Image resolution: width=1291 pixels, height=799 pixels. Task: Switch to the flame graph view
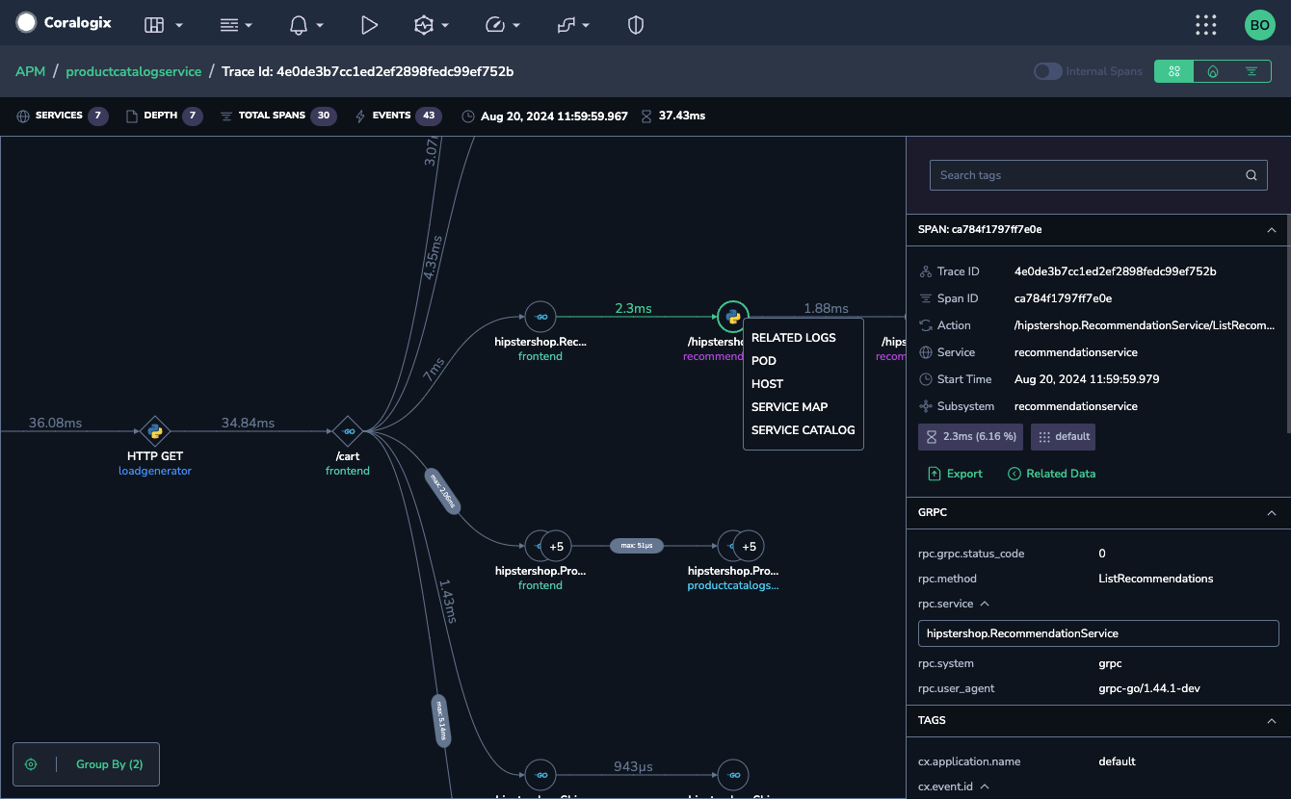click(1212, 71)
